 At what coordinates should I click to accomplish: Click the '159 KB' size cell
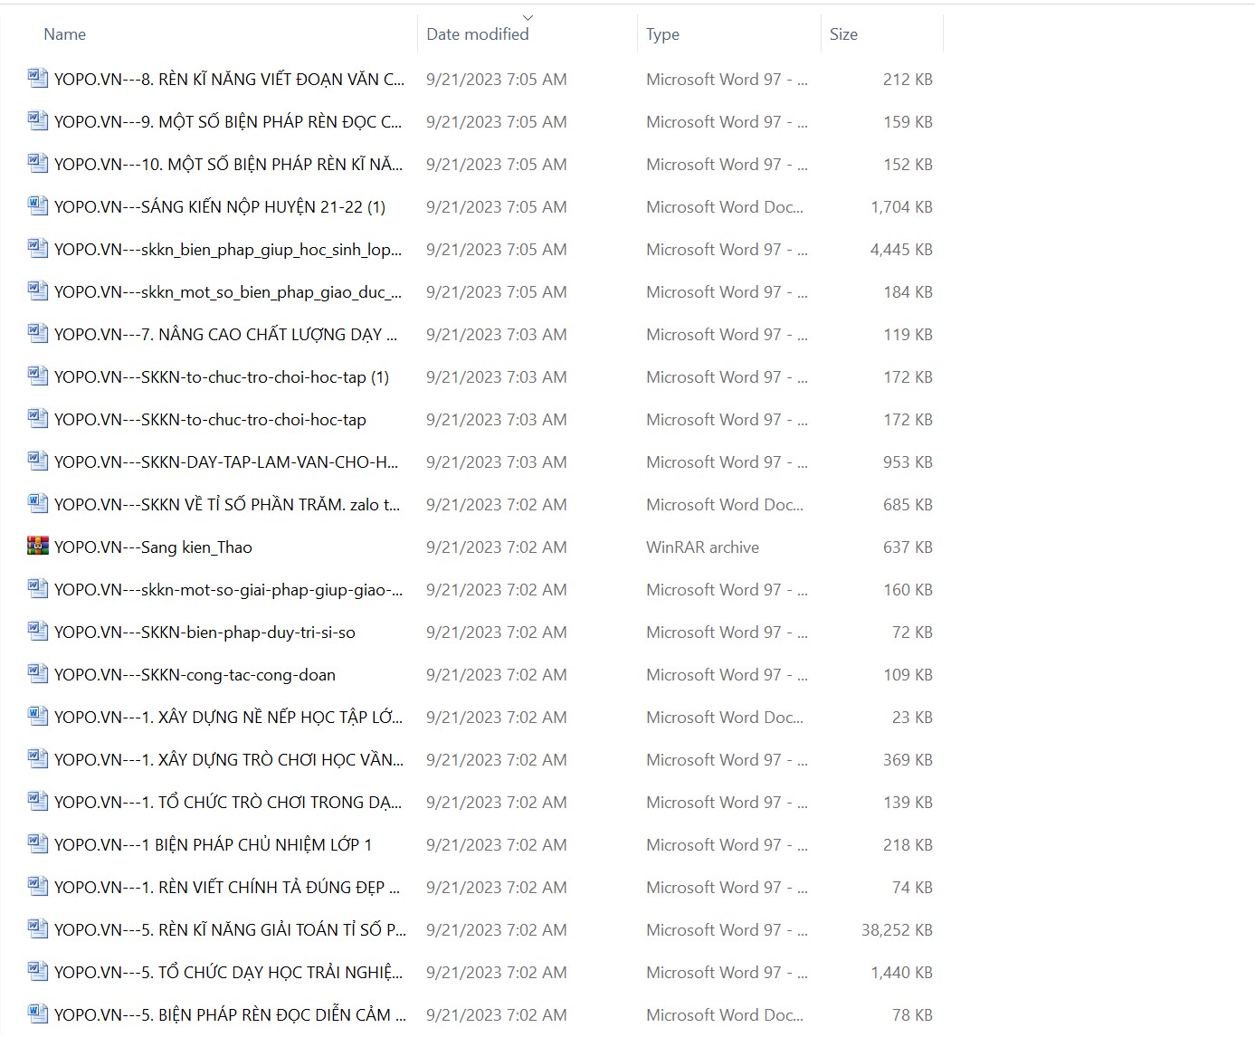(908, 122)
